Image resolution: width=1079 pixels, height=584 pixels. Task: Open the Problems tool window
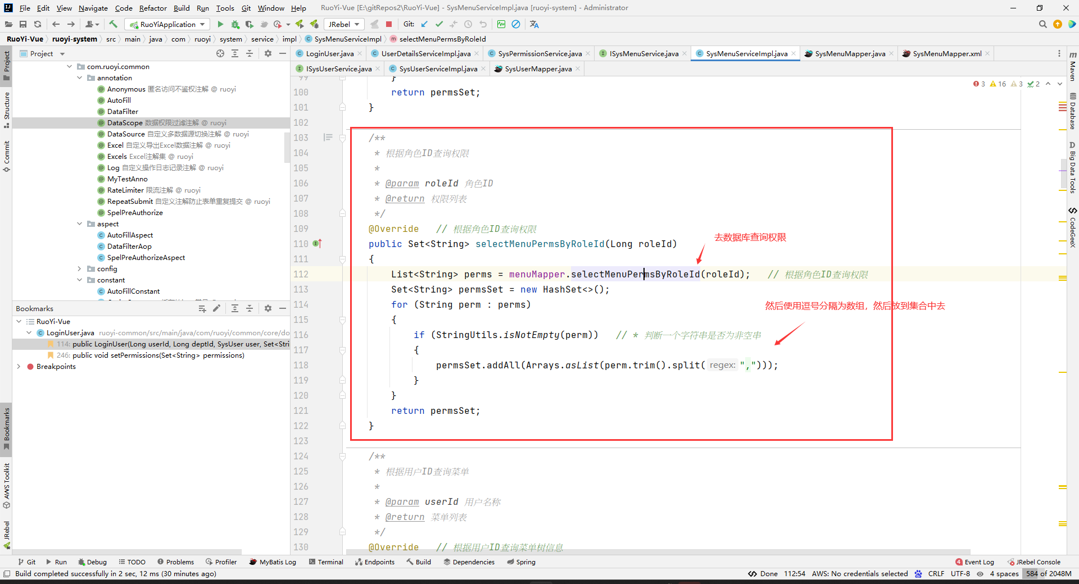pyautogui.click(x=175, y=562)
